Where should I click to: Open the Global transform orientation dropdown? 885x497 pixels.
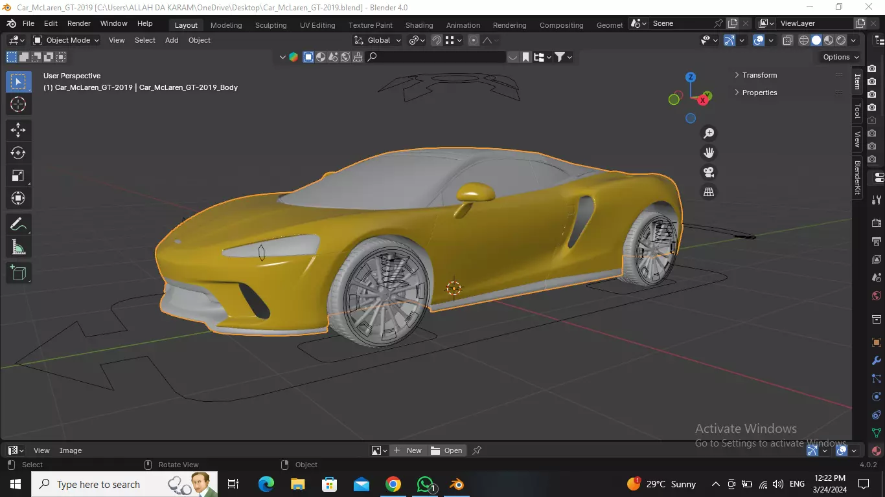click(377, 40)
